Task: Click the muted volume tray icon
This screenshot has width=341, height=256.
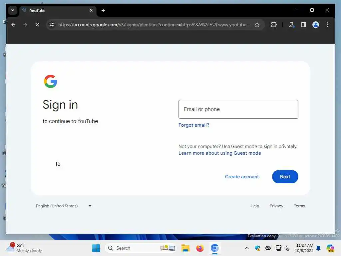Action: coord(287,248)
